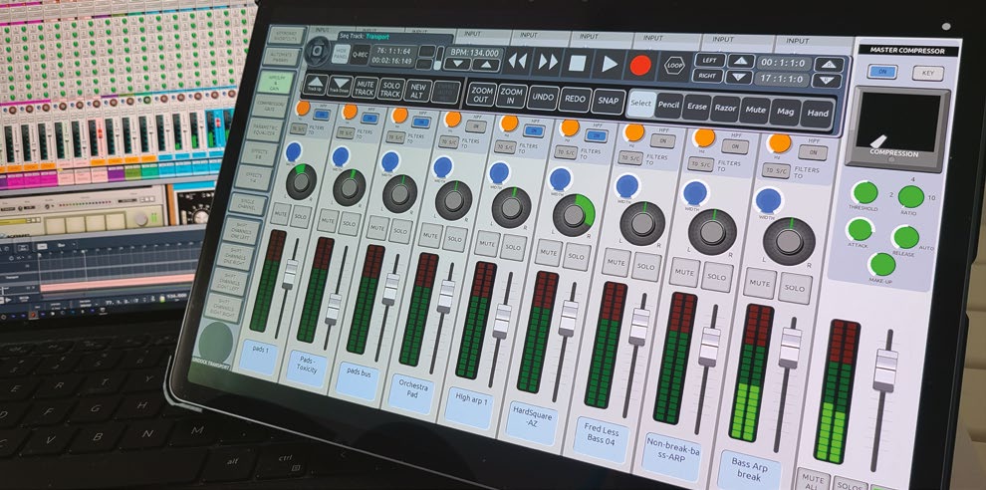The height and width of the screenshot is (490, 986).
Task: Click the High arp 1 fader handle
Action: pyautogui.click(x=502, y=322)
